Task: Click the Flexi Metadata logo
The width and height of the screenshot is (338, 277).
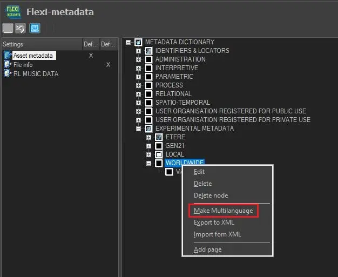Action: point(13,11)
